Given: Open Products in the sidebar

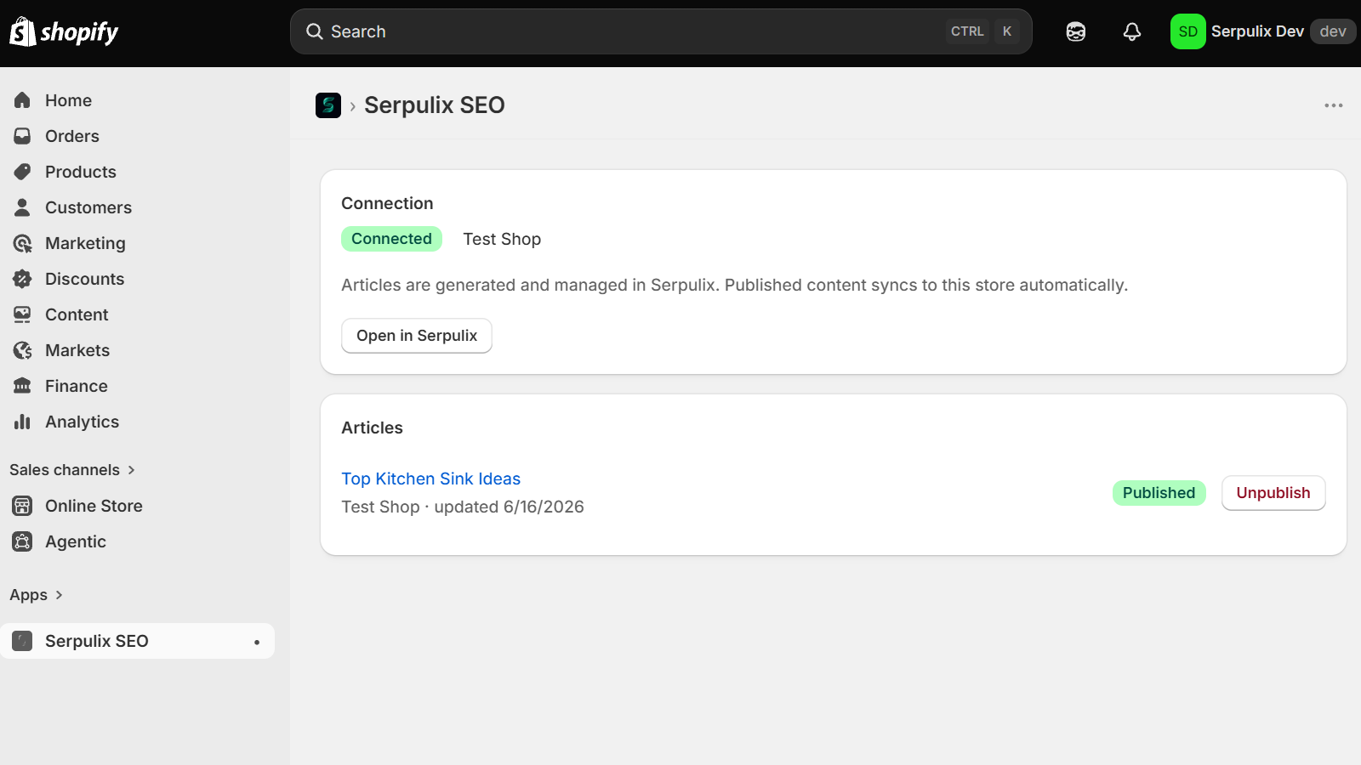Looking at the screenshot, I should 138,172.
